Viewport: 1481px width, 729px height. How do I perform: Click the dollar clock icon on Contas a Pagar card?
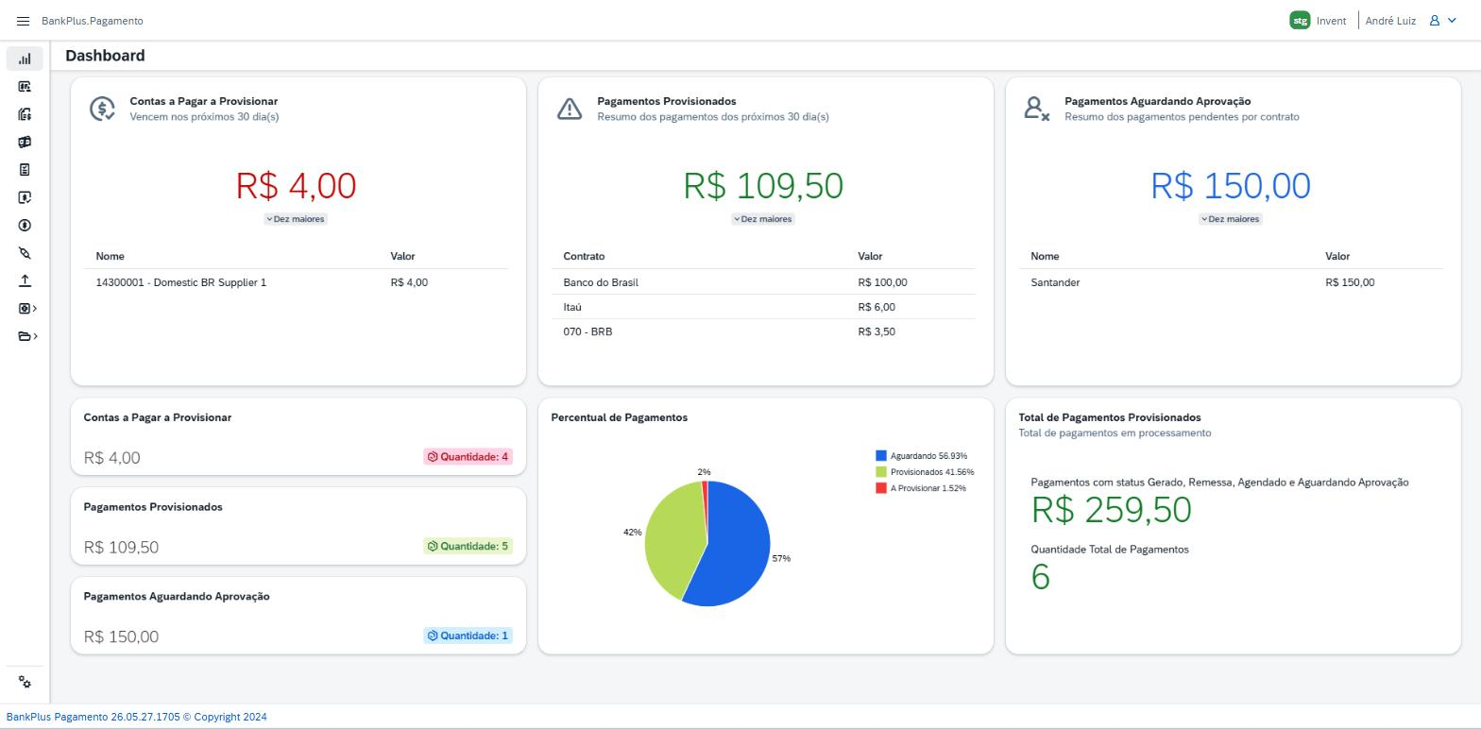[102, 109]
